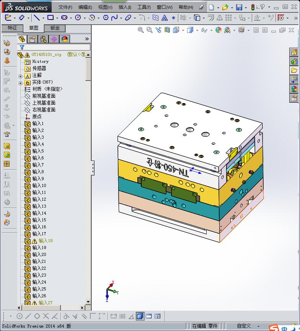Select the Convert Entities tool
The width and height of the screenshot is (300, 331).
[x=197, y=18]
